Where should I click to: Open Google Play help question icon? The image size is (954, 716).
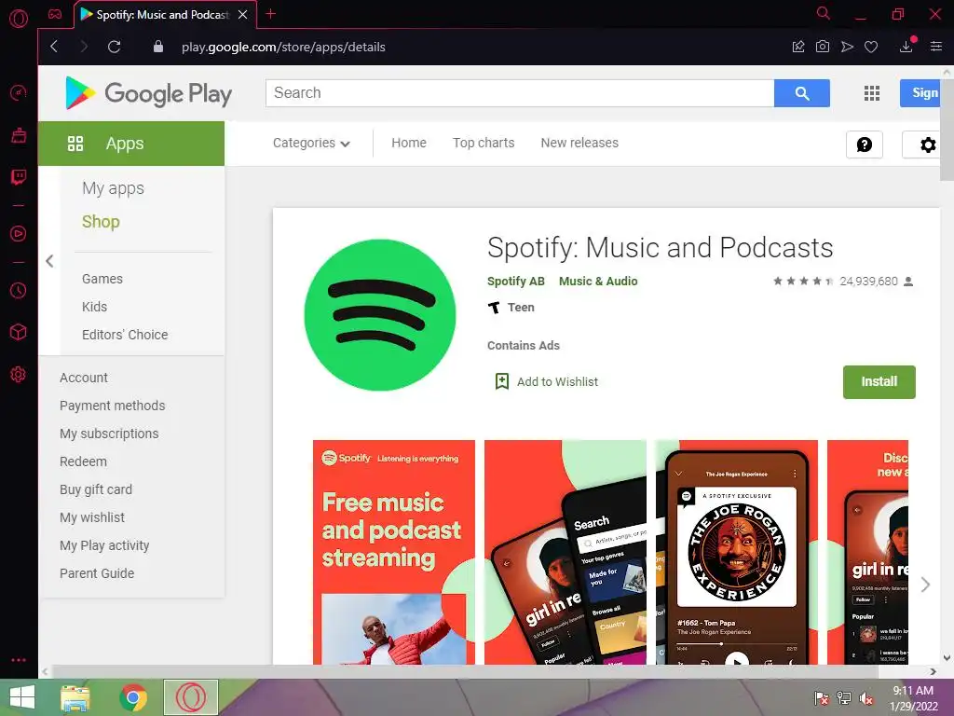(865, 145)
